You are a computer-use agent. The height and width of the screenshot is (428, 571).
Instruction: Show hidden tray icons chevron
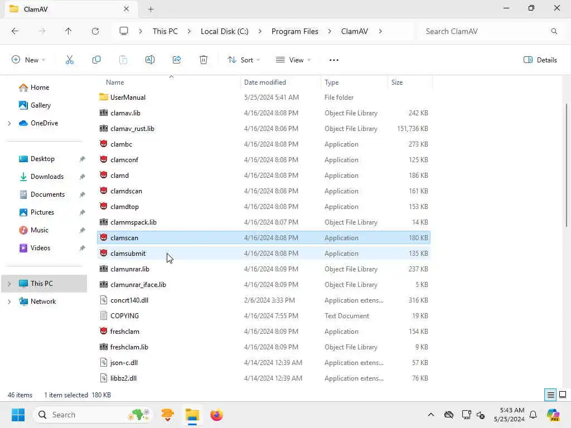[431, 415]
